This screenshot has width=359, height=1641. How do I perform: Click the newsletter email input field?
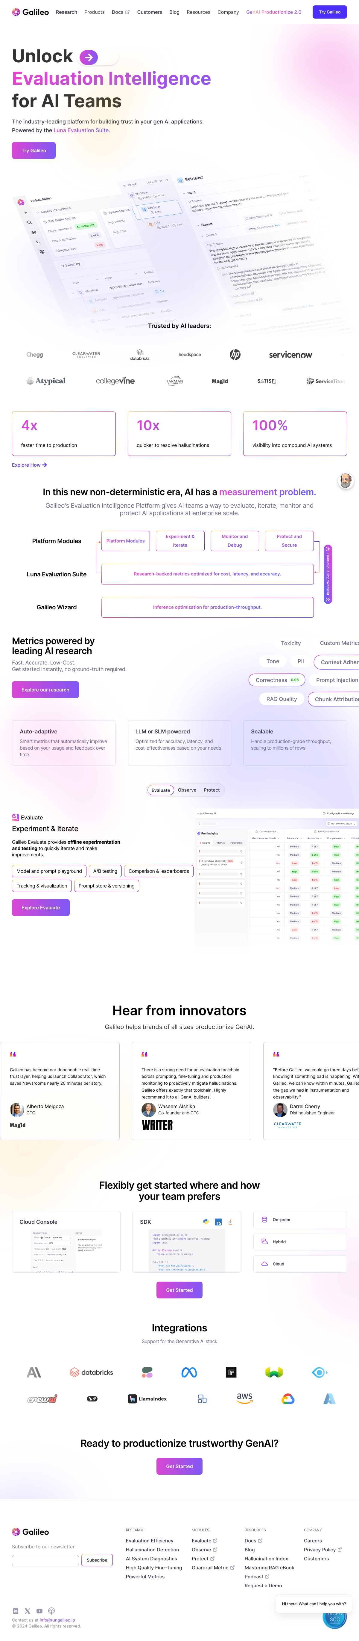(x=46, y=1560)
